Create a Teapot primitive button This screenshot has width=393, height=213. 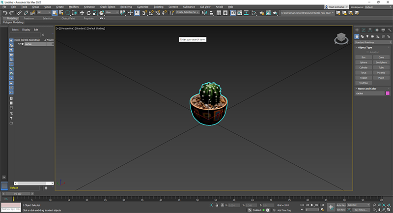tap(364, 78)
